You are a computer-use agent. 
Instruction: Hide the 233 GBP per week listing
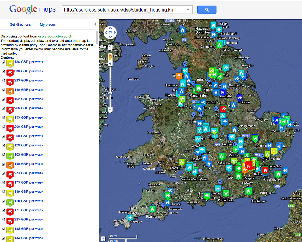click(x=3, y=173)
